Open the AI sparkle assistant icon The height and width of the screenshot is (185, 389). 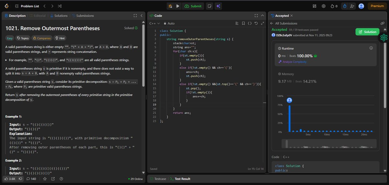tap(218, 6)
